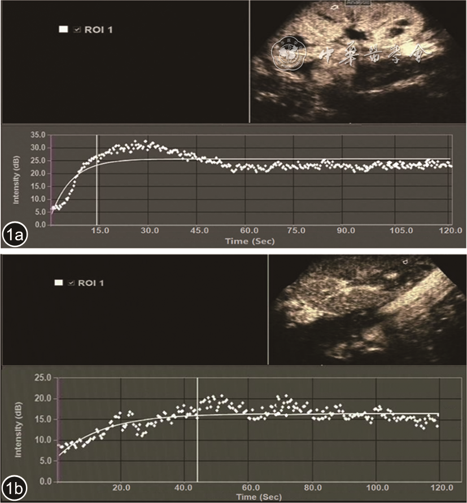Toggle the ROI 1 checkbox in the top panel
This screenshot has width=467, height=503.
coord(76,29)
